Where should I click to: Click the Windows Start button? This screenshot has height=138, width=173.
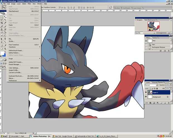(4, 136)
